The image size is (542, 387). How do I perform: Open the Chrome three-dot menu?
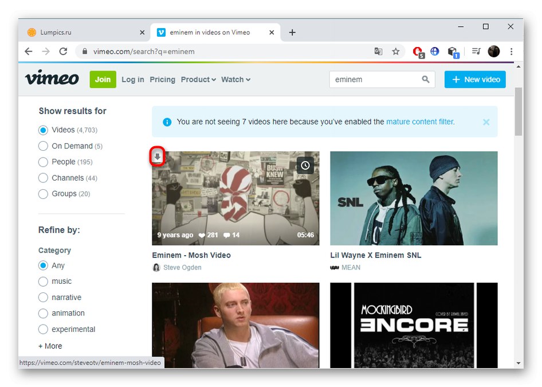point(511,52)
